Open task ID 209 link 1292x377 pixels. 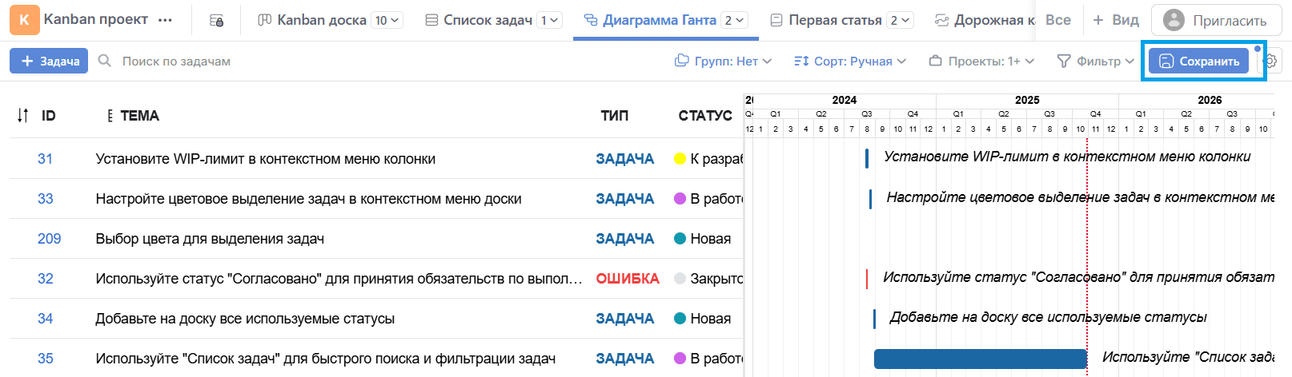tap(49, 239)
